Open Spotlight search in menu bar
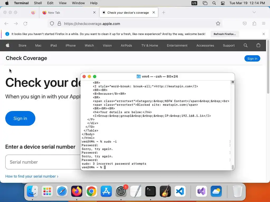Screen dimensions: 270x202 pos(214,3)
